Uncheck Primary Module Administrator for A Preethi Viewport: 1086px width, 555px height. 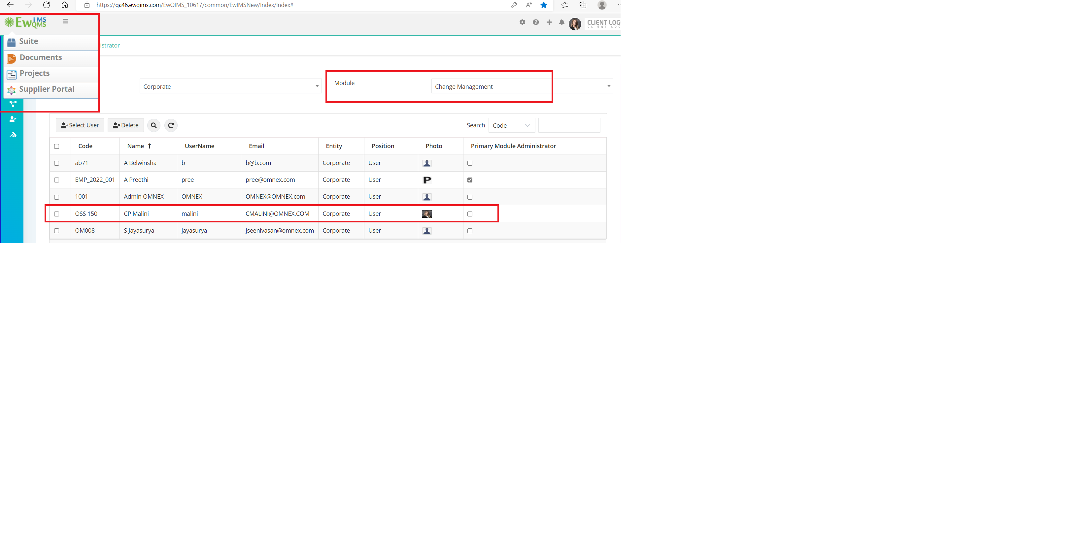tap(470, 180)
